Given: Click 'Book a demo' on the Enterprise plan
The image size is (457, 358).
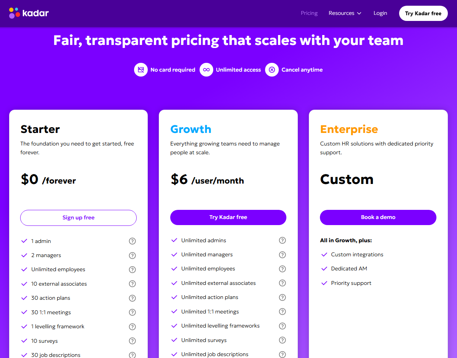Looking at the screenshot, I should [x=378, y=217].
